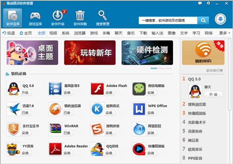Switch to third banner page indicator
233x164 pixels.
tap(169, 68)
